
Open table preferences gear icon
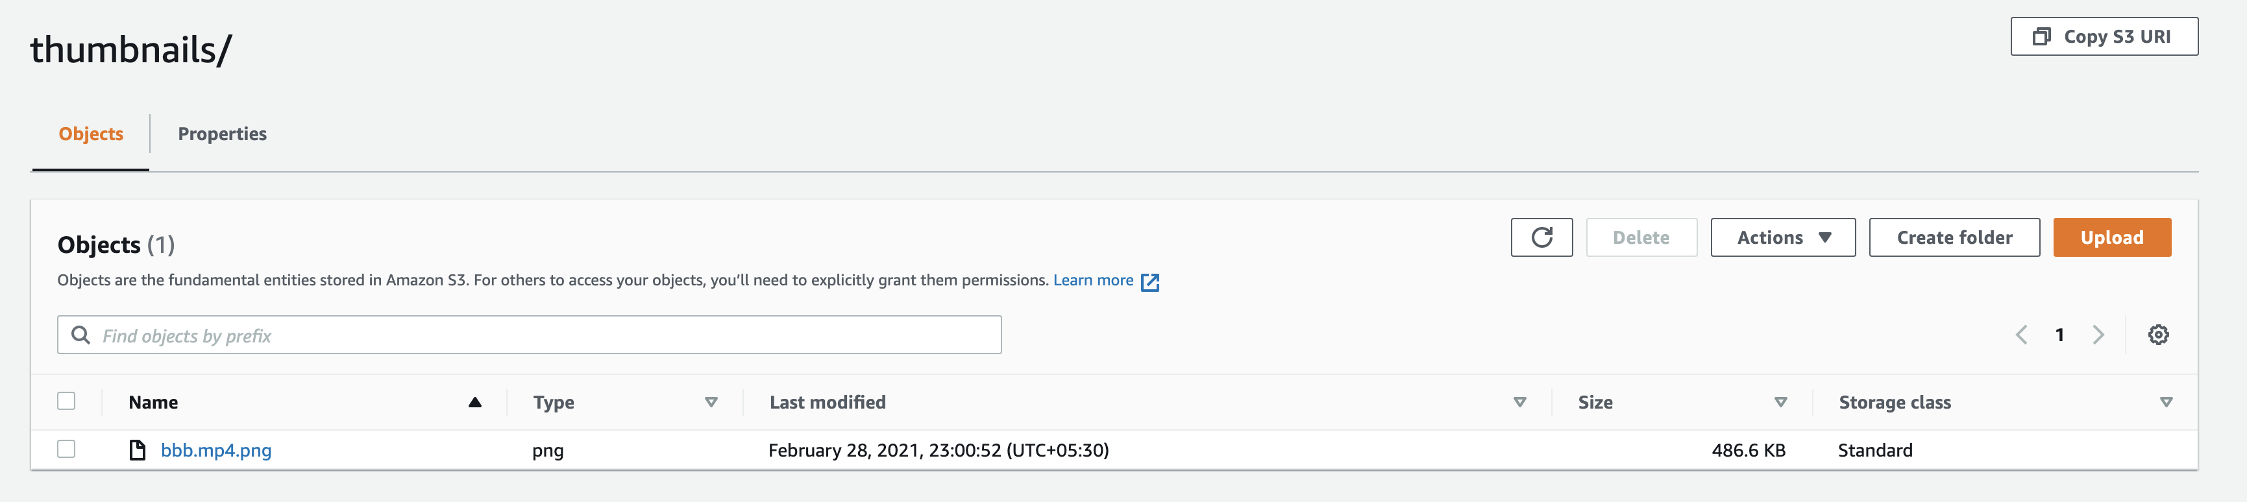[x=2158, y=335]
